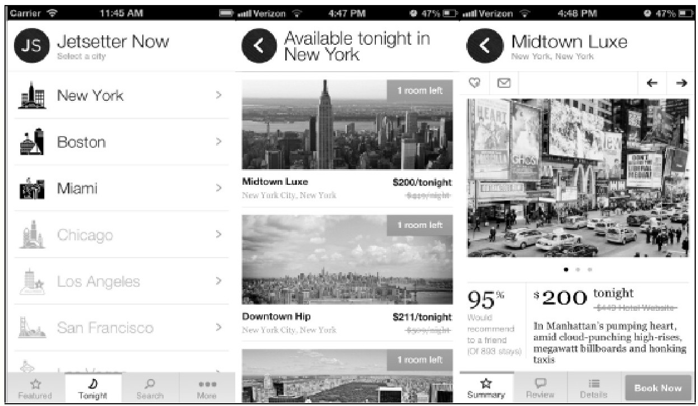The width and height of the screenshot is (698, 406).
Task: Switch to the Review tab
Action: (541, 388)
